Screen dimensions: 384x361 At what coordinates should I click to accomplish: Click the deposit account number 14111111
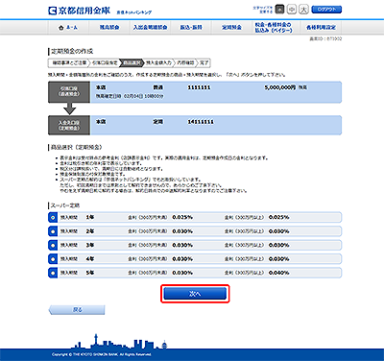201,122
